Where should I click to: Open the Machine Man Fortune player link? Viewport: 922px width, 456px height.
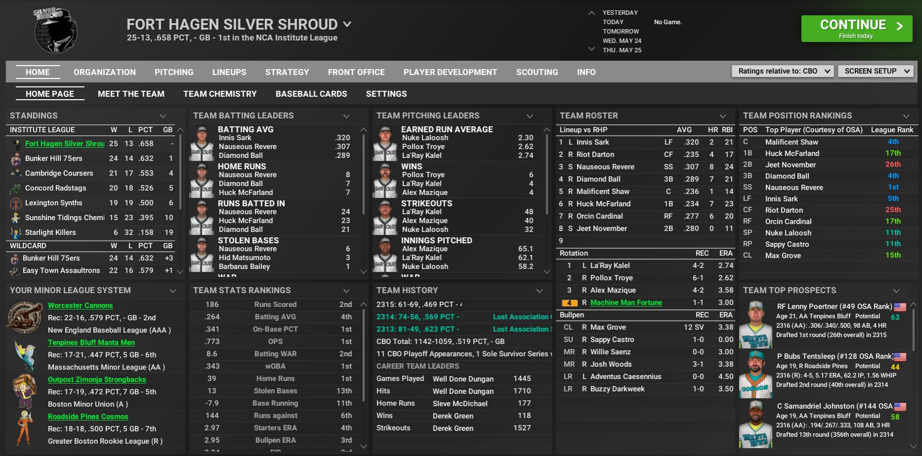(x=626, y=303)
